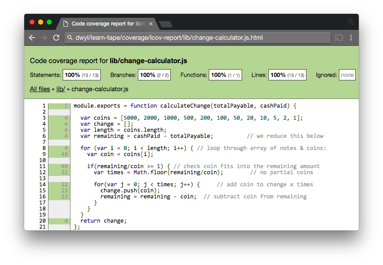Viewport: 383px width, 265px height.
Task: Open a new tab with the blank tab button
Action: pyautogui.click(x=166, y=24)
